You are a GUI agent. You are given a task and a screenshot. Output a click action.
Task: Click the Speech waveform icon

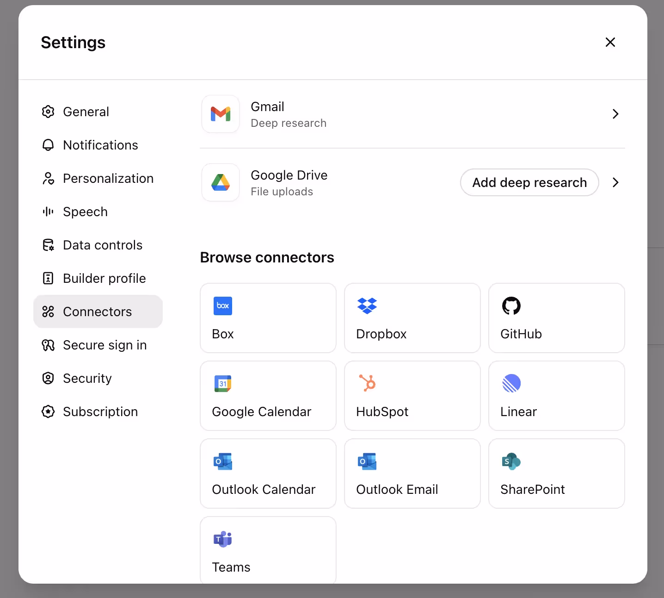click(48, 212)
